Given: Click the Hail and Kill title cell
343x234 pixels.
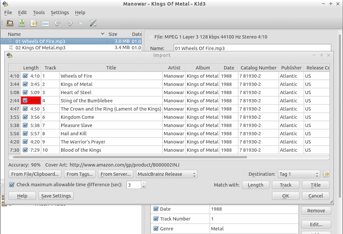Looking at the screenshot, I should (x=111, y=133).
